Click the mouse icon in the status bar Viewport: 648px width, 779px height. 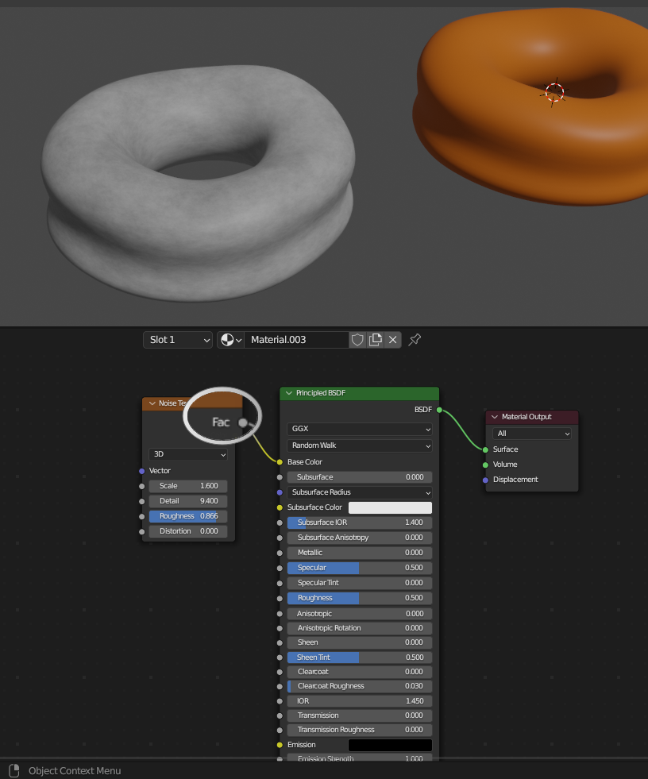14,770
